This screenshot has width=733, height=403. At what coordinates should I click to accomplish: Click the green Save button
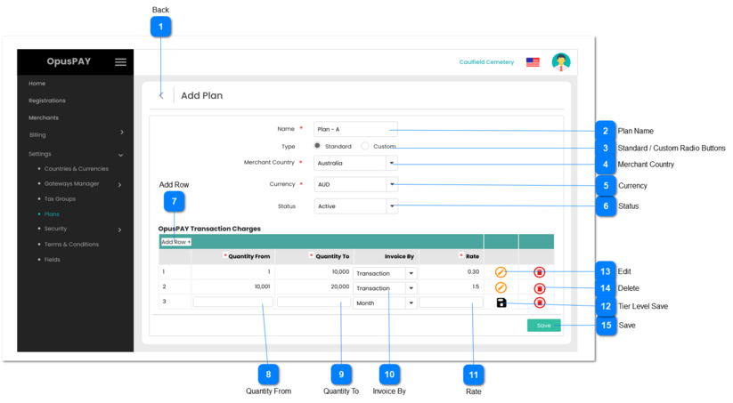click(543, 326)
